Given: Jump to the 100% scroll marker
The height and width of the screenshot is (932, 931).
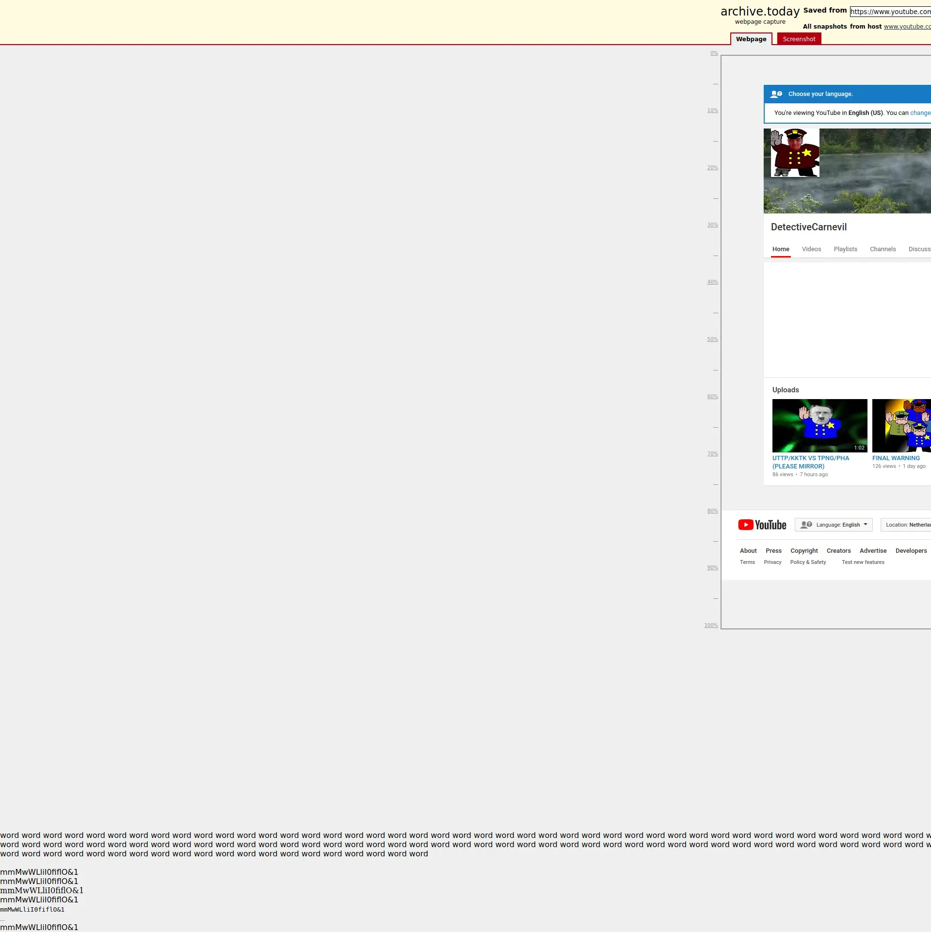Looking at the screenshot, I should (x=711, y=626).
